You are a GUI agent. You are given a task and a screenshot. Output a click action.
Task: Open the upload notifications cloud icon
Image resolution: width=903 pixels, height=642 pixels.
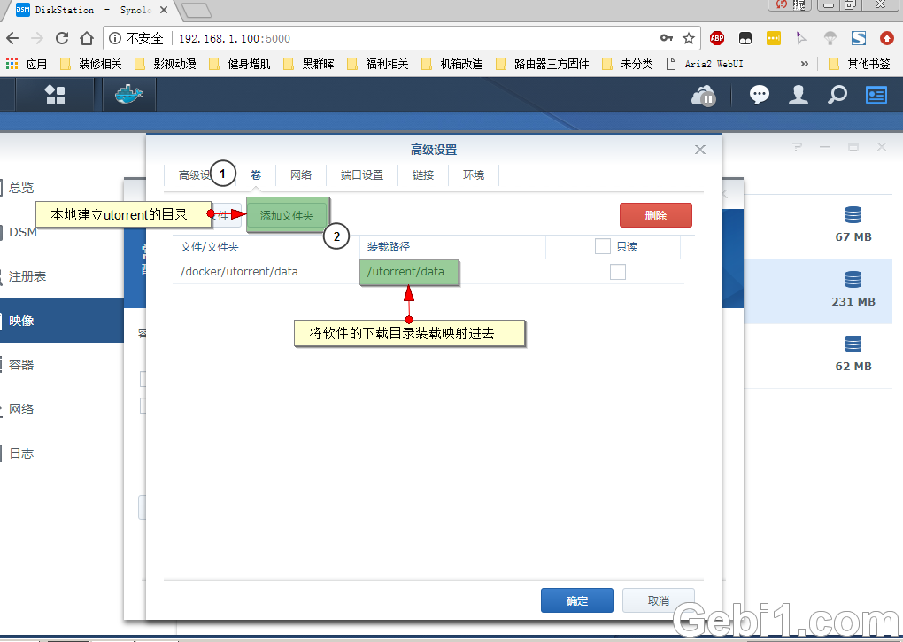click(704, 95)
